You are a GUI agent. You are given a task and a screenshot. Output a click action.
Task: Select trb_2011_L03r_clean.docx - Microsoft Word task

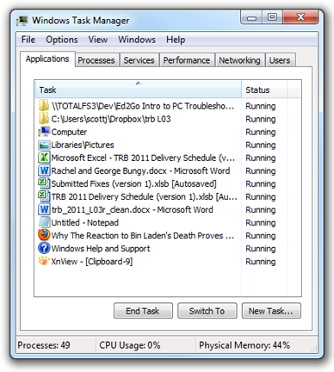(168, 209)
